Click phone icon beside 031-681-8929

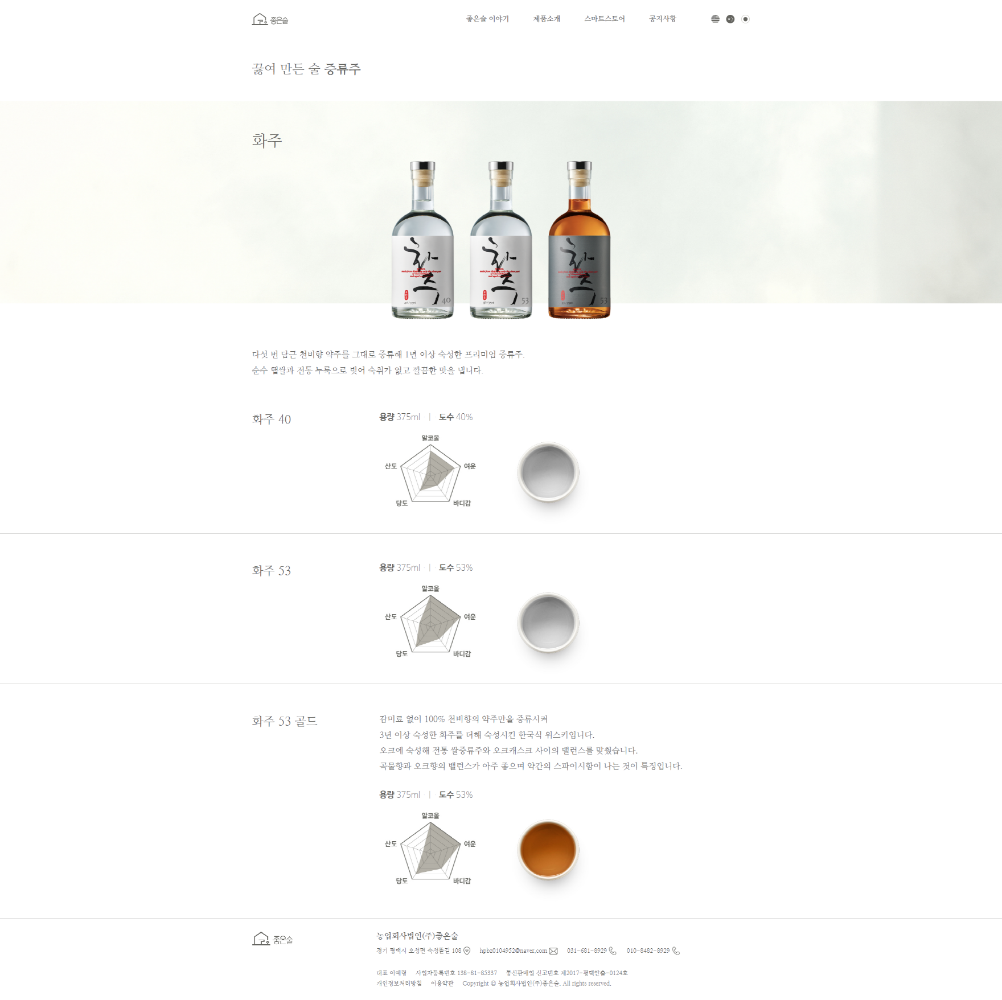pos(613,950)
